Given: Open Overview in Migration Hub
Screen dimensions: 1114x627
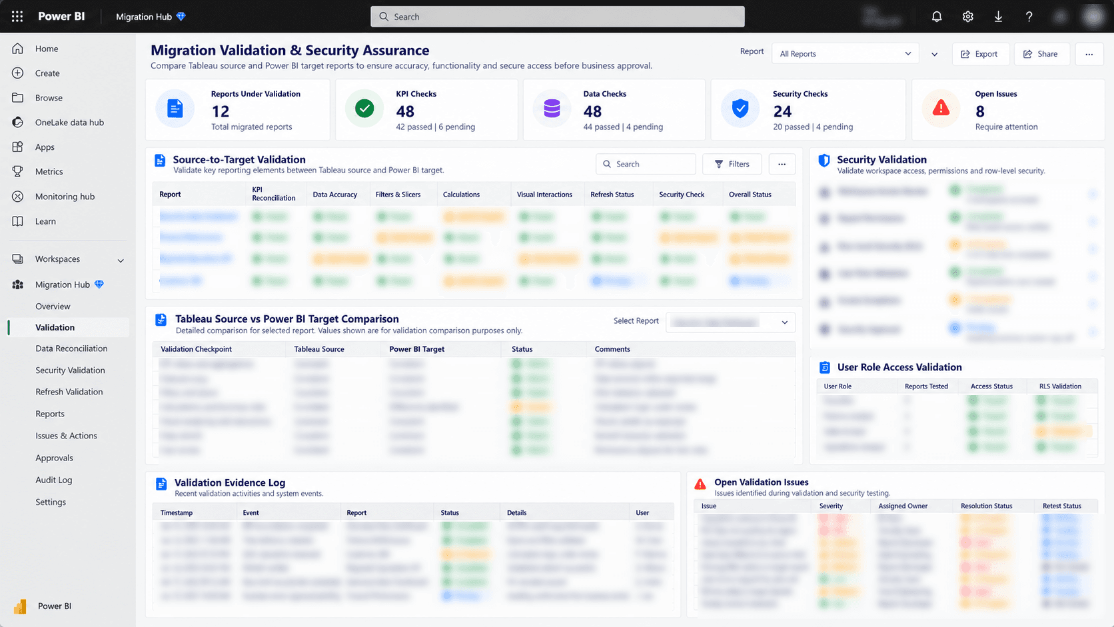Looking at the screenshot, I should point(53,307).
